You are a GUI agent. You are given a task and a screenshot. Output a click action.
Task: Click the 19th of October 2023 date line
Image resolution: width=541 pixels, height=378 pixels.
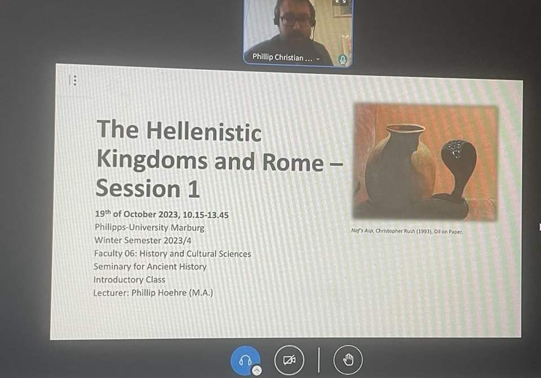tap(162, 215)
